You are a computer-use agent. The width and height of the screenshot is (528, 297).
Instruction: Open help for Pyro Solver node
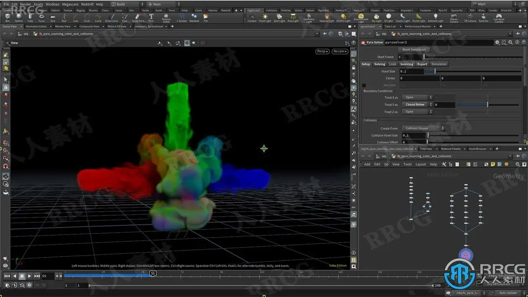coord(523,42)
